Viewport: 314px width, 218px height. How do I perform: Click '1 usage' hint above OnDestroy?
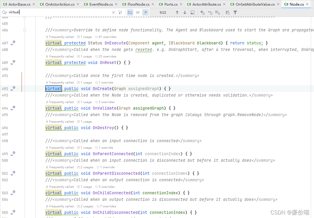click(x=84, y=121)
